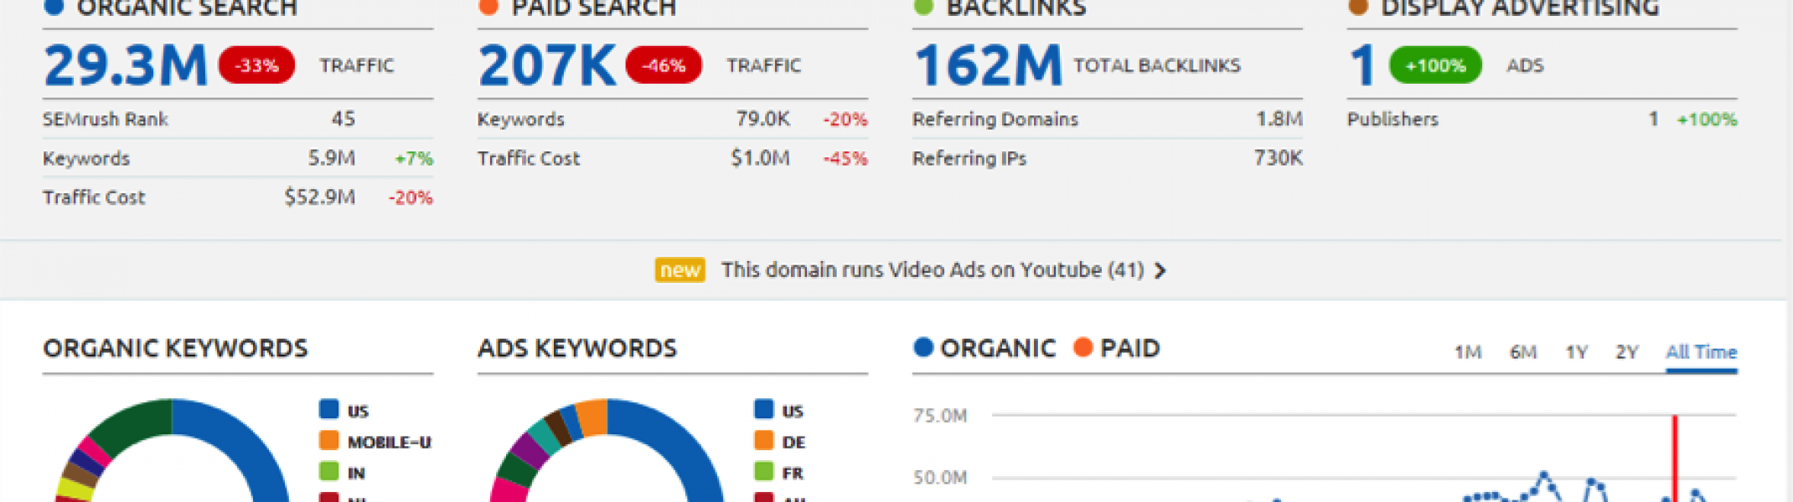Open the 5.9M organic keywords value
This screenshot has width=1793, height=502.
click(x=332, y=158)
